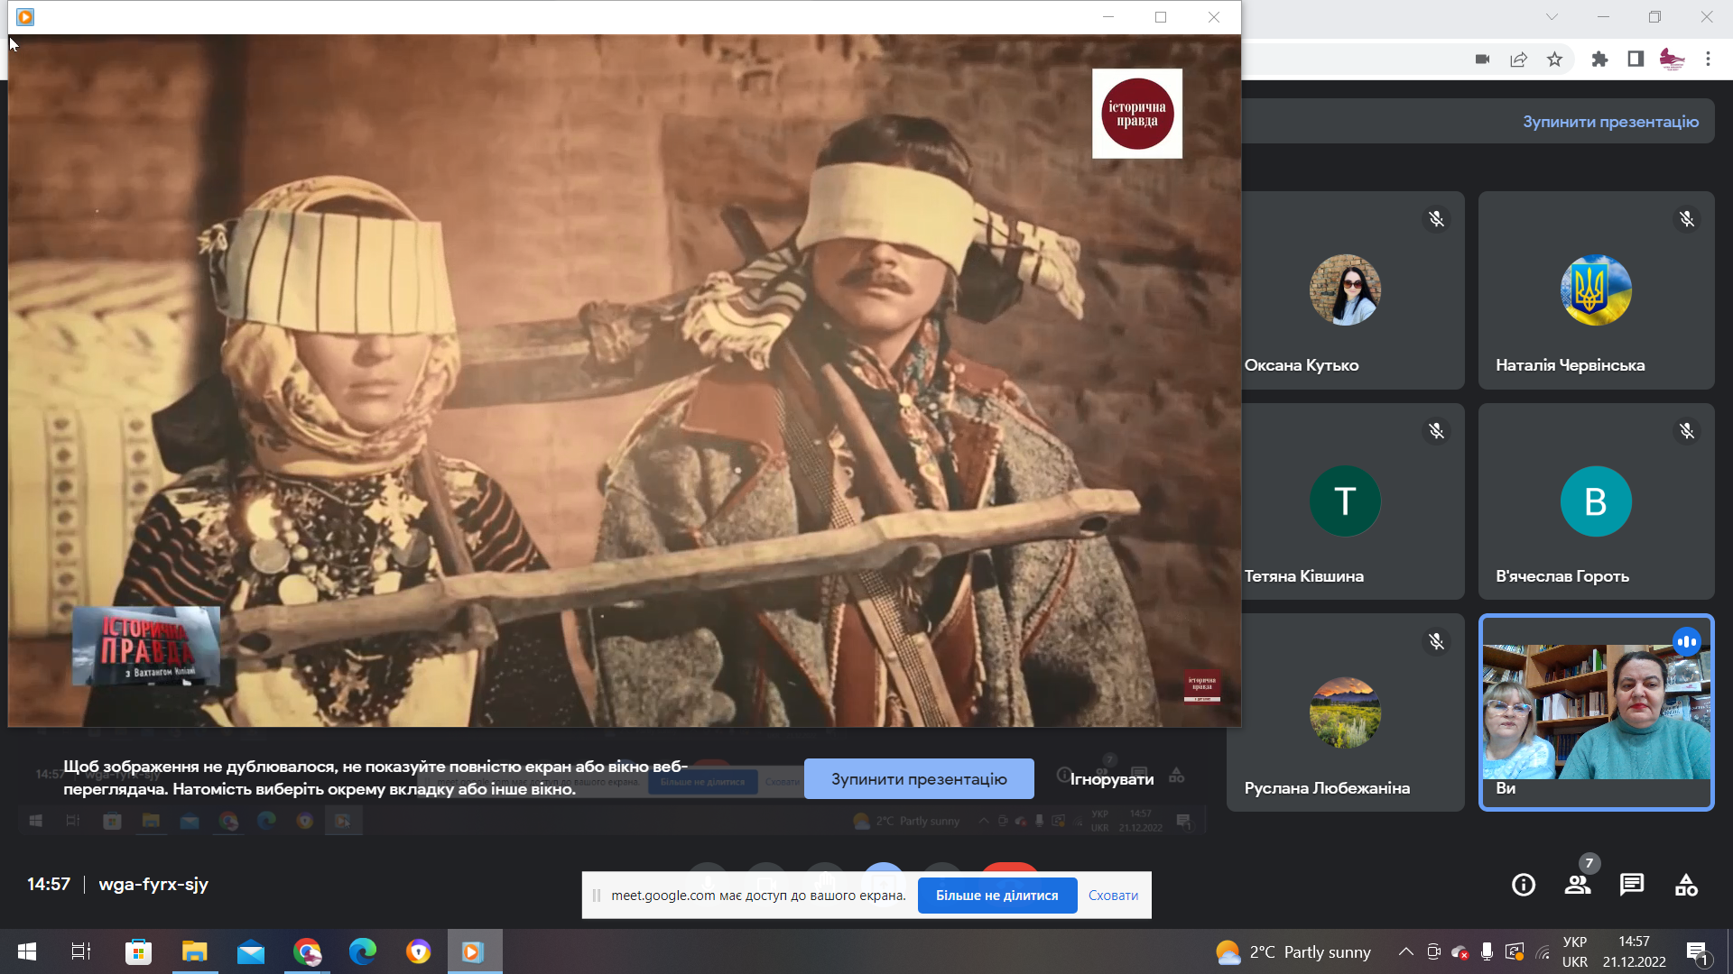Image resolution: width=1733 pixels, height=974 pixels.
Task: Click the Chrome extensions puzzle icon
Action: [1599, 60]
